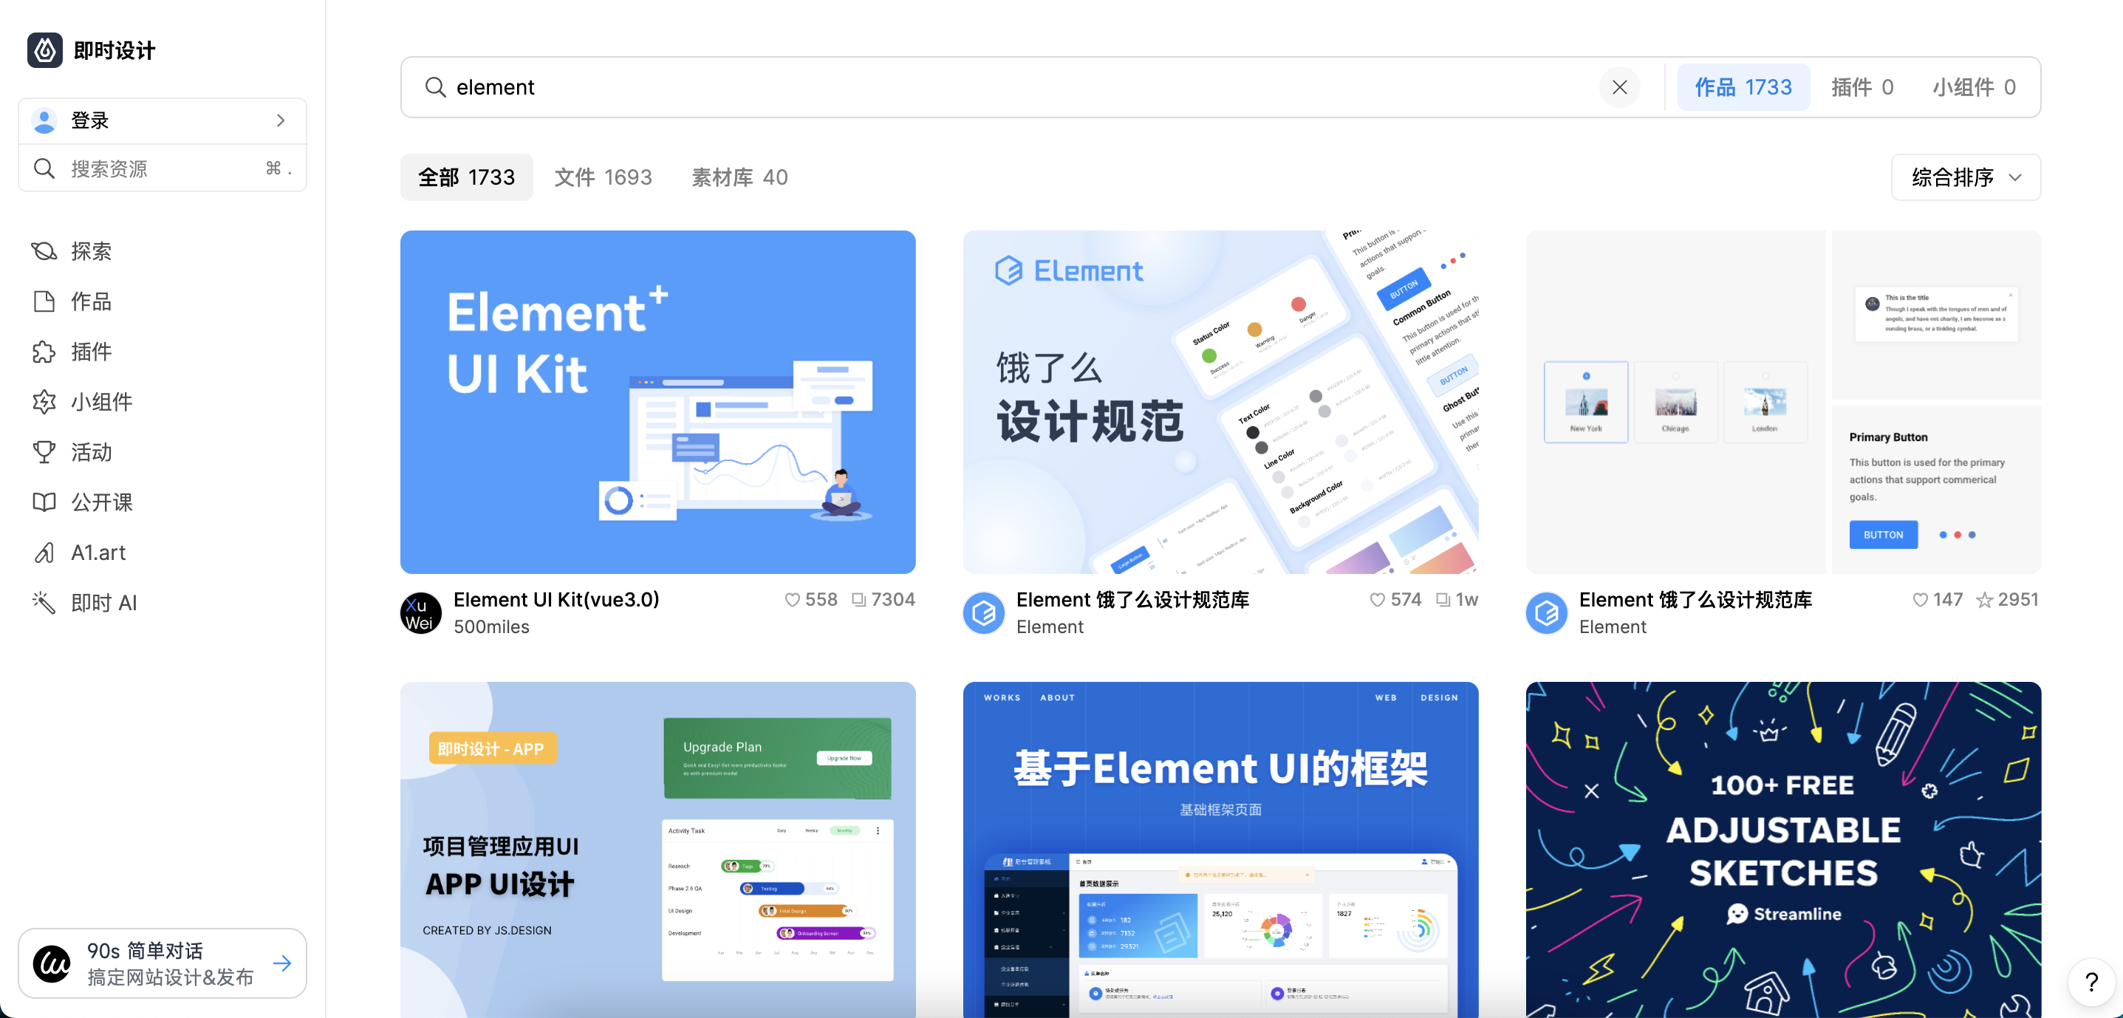Open the 基于Element UI的框架 thumbnail
Screen dimensions: 2123x1018
point(1220,849)
